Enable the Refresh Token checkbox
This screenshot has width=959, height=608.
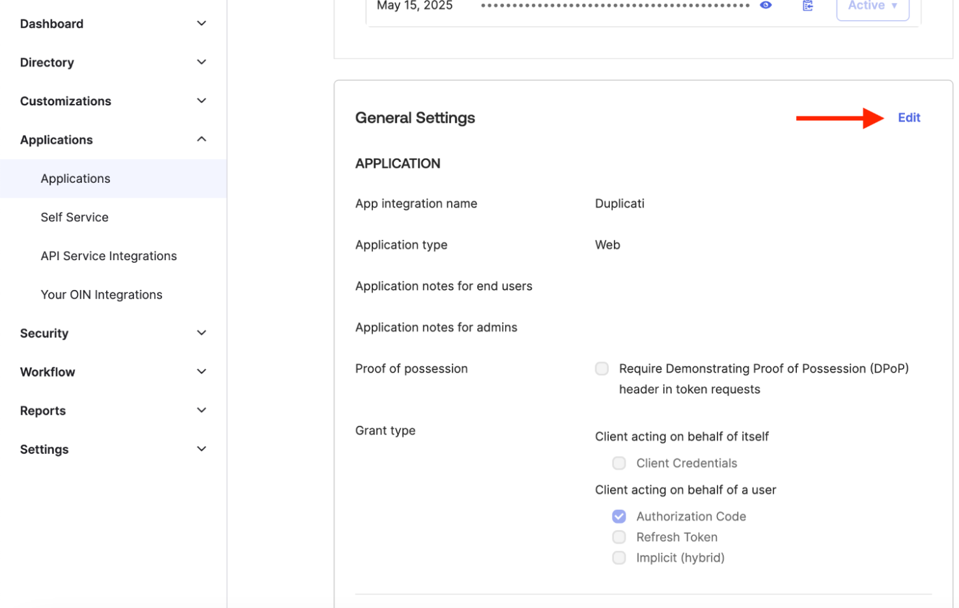[x=618, y=537]
